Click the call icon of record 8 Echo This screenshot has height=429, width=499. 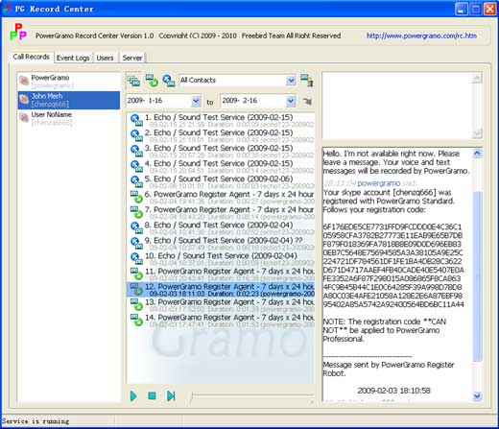click(136, 227)
